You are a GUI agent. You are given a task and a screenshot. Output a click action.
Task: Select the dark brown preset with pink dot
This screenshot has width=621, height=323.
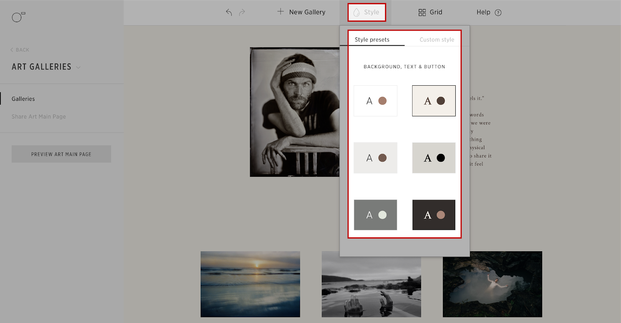coord(434,215)
